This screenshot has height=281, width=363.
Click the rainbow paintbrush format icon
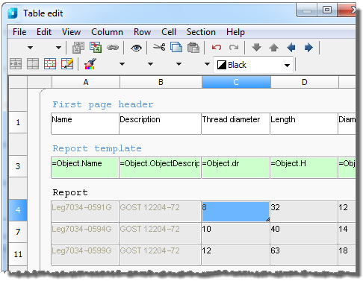coord(90,64)
